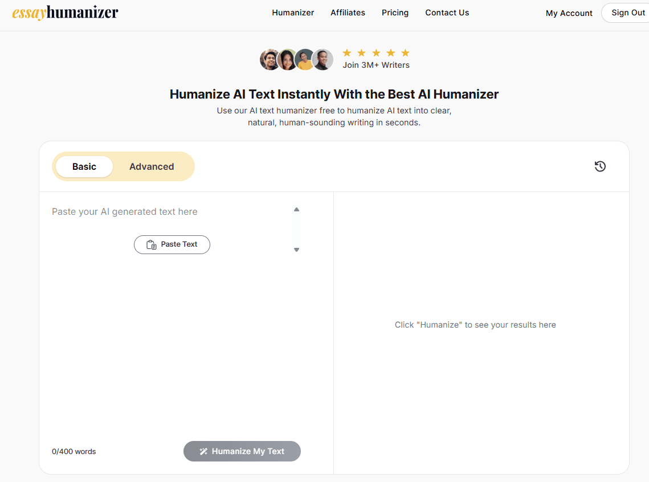This screenshot has width=649, height=482.
Task: Click the middle gold rating star
Action: click(376, 52)
